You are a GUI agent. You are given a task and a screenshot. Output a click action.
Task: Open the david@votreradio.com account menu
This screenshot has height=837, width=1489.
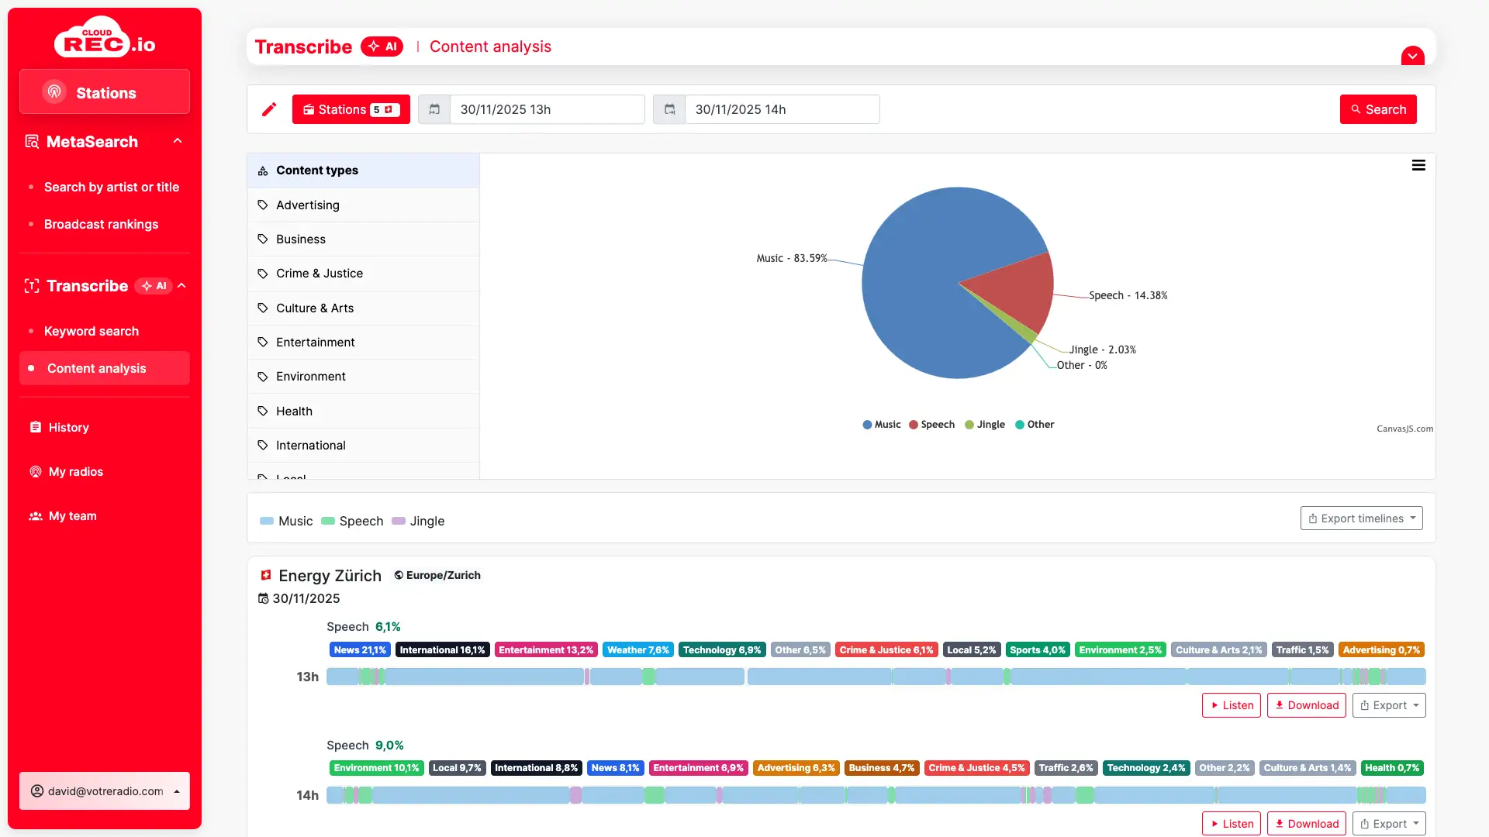pos(105,791)
